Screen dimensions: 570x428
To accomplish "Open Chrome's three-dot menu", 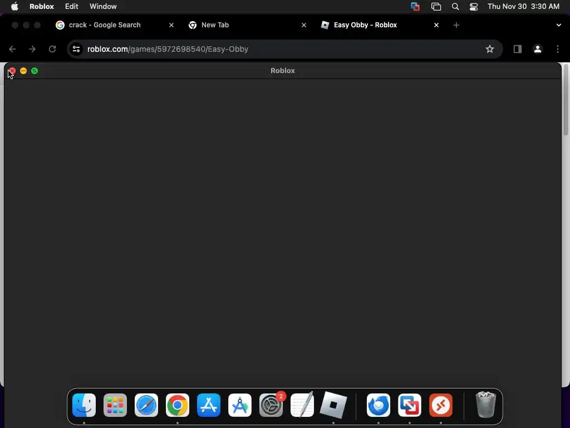I will tap(558, 49).
